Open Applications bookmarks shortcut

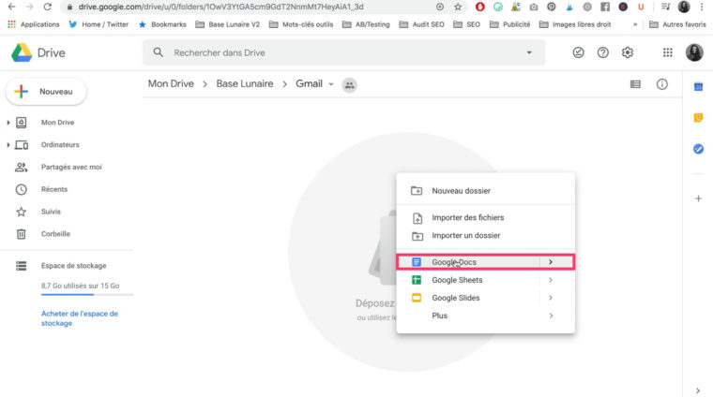34,24
